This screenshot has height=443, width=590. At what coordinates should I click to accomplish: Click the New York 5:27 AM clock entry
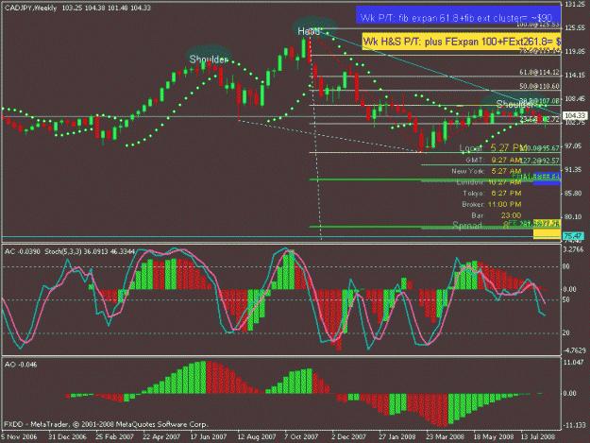tap(486, 171)
